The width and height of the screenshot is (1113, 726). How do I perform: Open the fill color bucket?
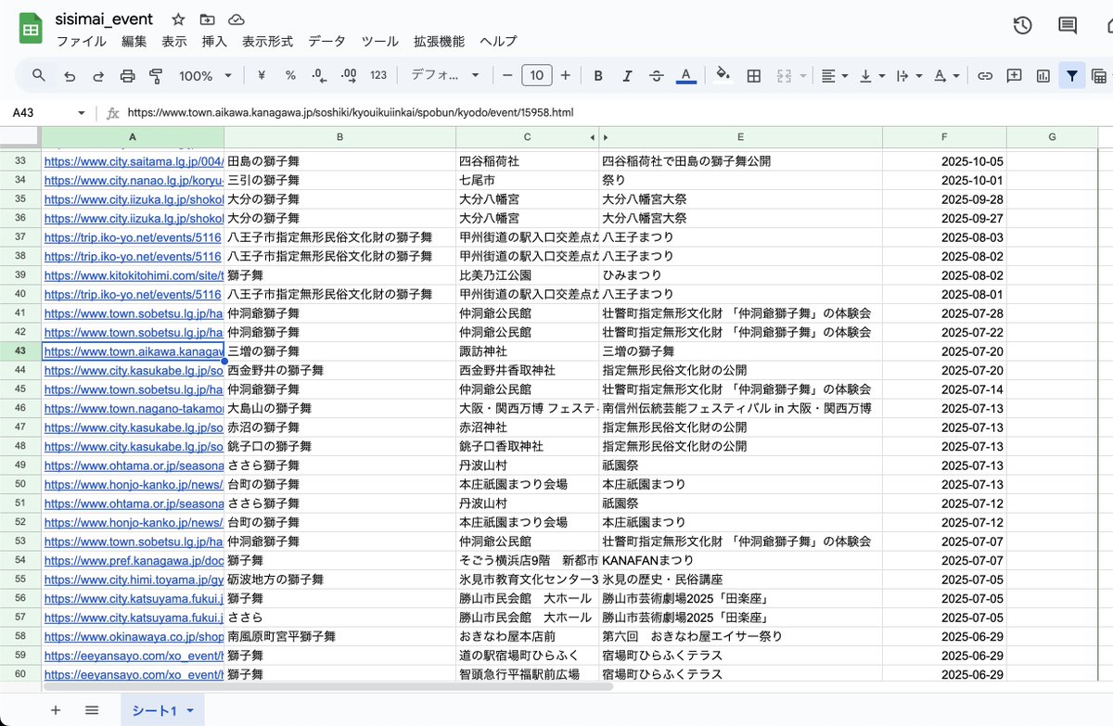tap(723, 75)
